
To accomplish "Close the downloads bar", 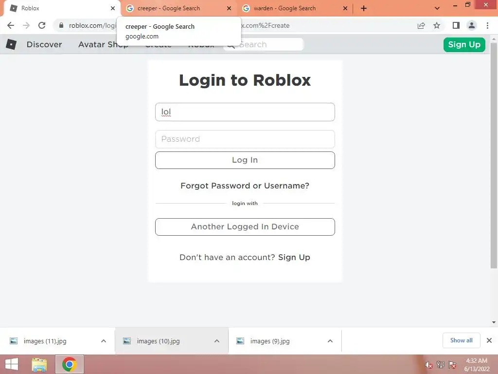I will (489, 340).
